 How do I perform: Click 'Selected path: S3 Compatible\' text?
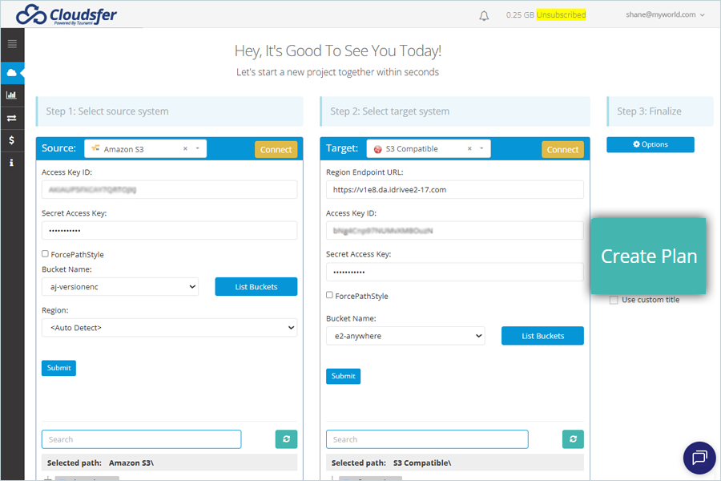(391, 463)
